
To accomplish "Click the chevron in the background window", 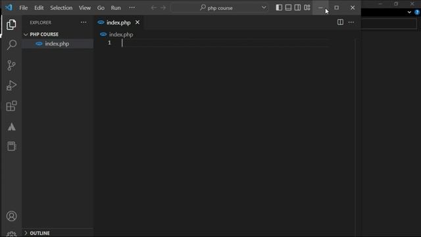I will [x=409, y=12].
